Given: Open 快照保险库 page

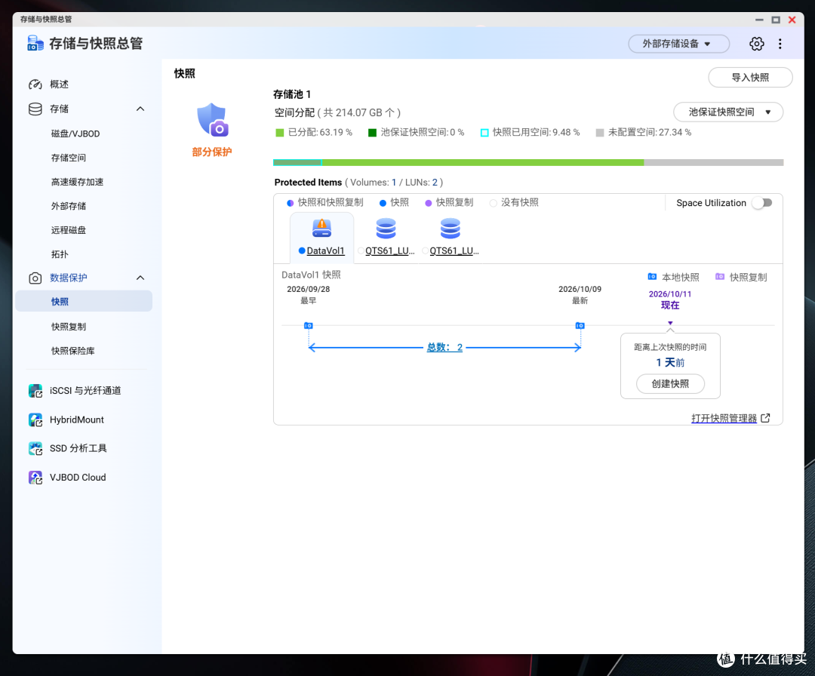Looking at the screenshot, I should [x=72, y=351].
